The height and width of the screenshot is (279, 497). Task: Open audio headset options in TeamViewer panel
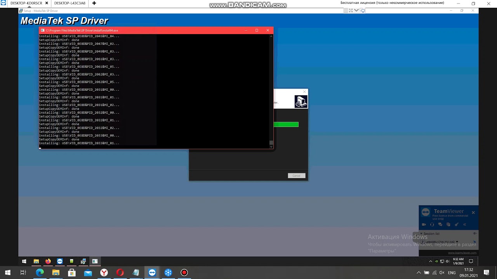(x=432, y=224)
